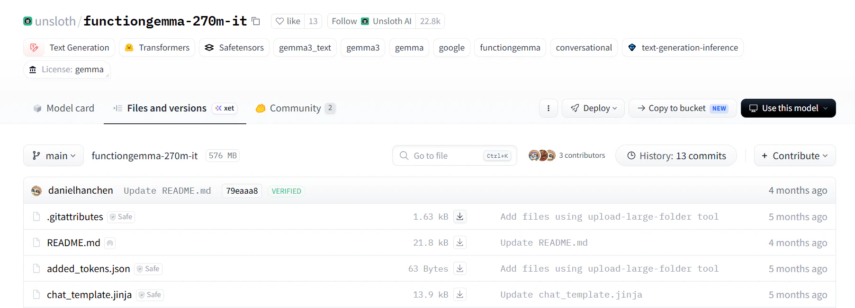This screenshot has height=308, width=855.
Task: Open the License: gemma tag
Action: click(x=67, y=69)
